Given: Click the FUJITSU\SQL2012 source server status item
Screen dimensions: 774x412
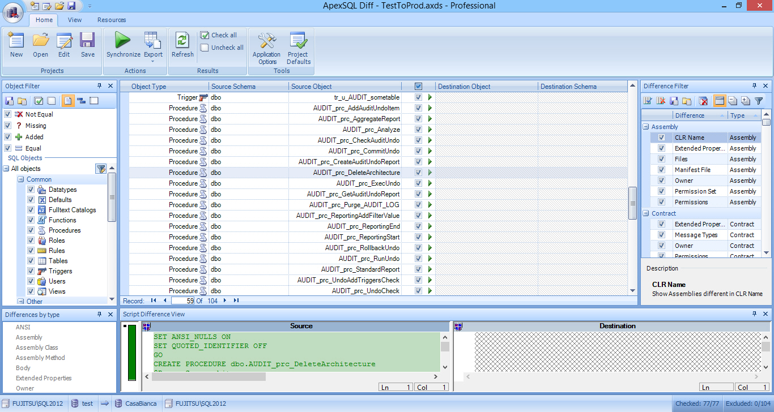Looking at the screenshot, I should click(x=33, y=404).
